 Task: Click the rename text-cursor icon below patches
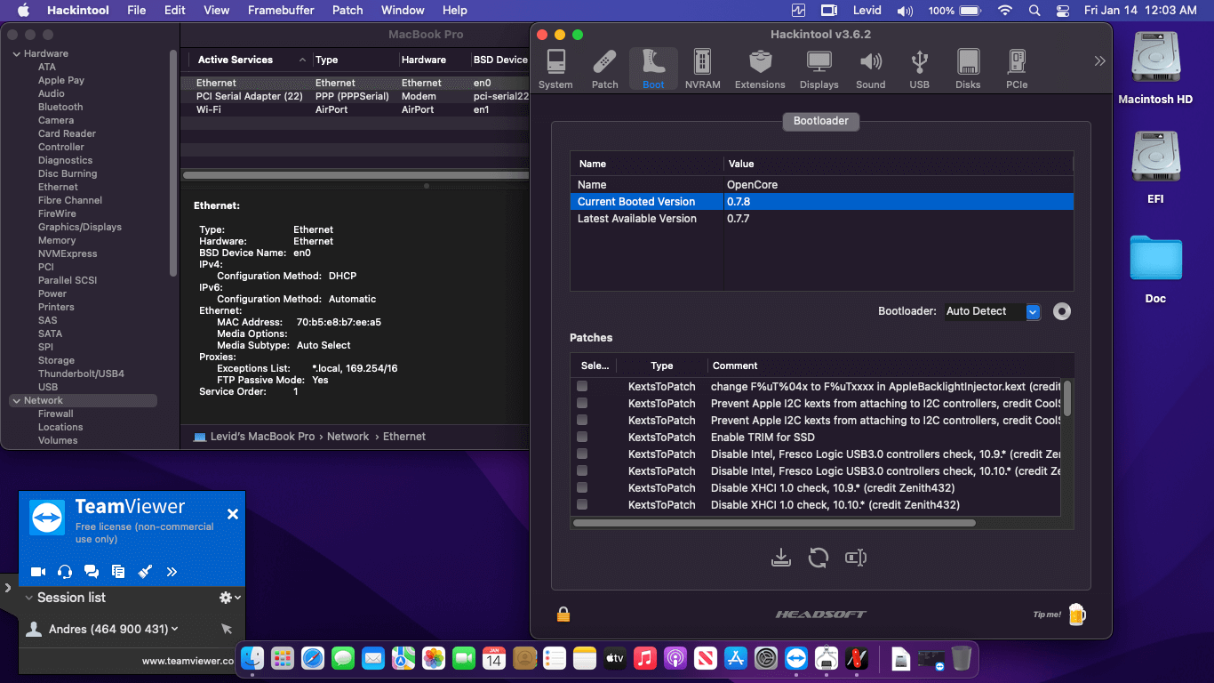(x=856, y=558)
